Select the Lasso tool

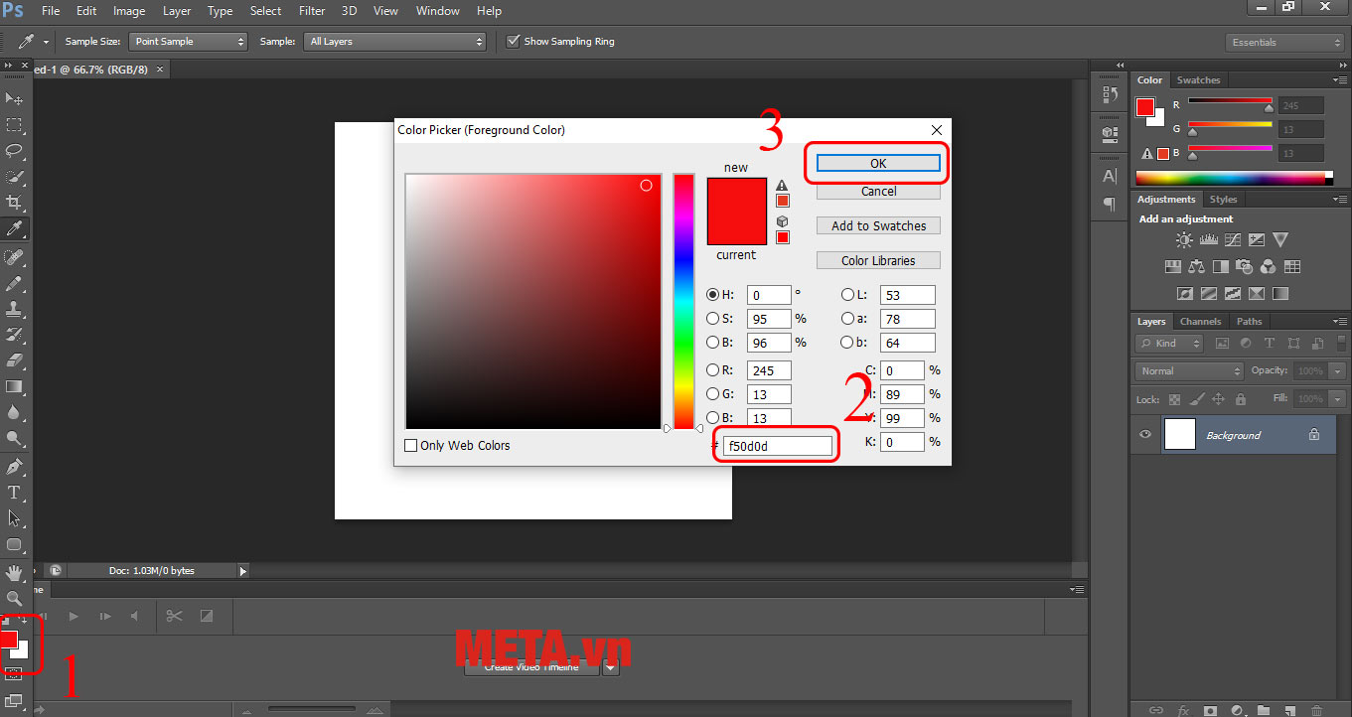point(15,151)
